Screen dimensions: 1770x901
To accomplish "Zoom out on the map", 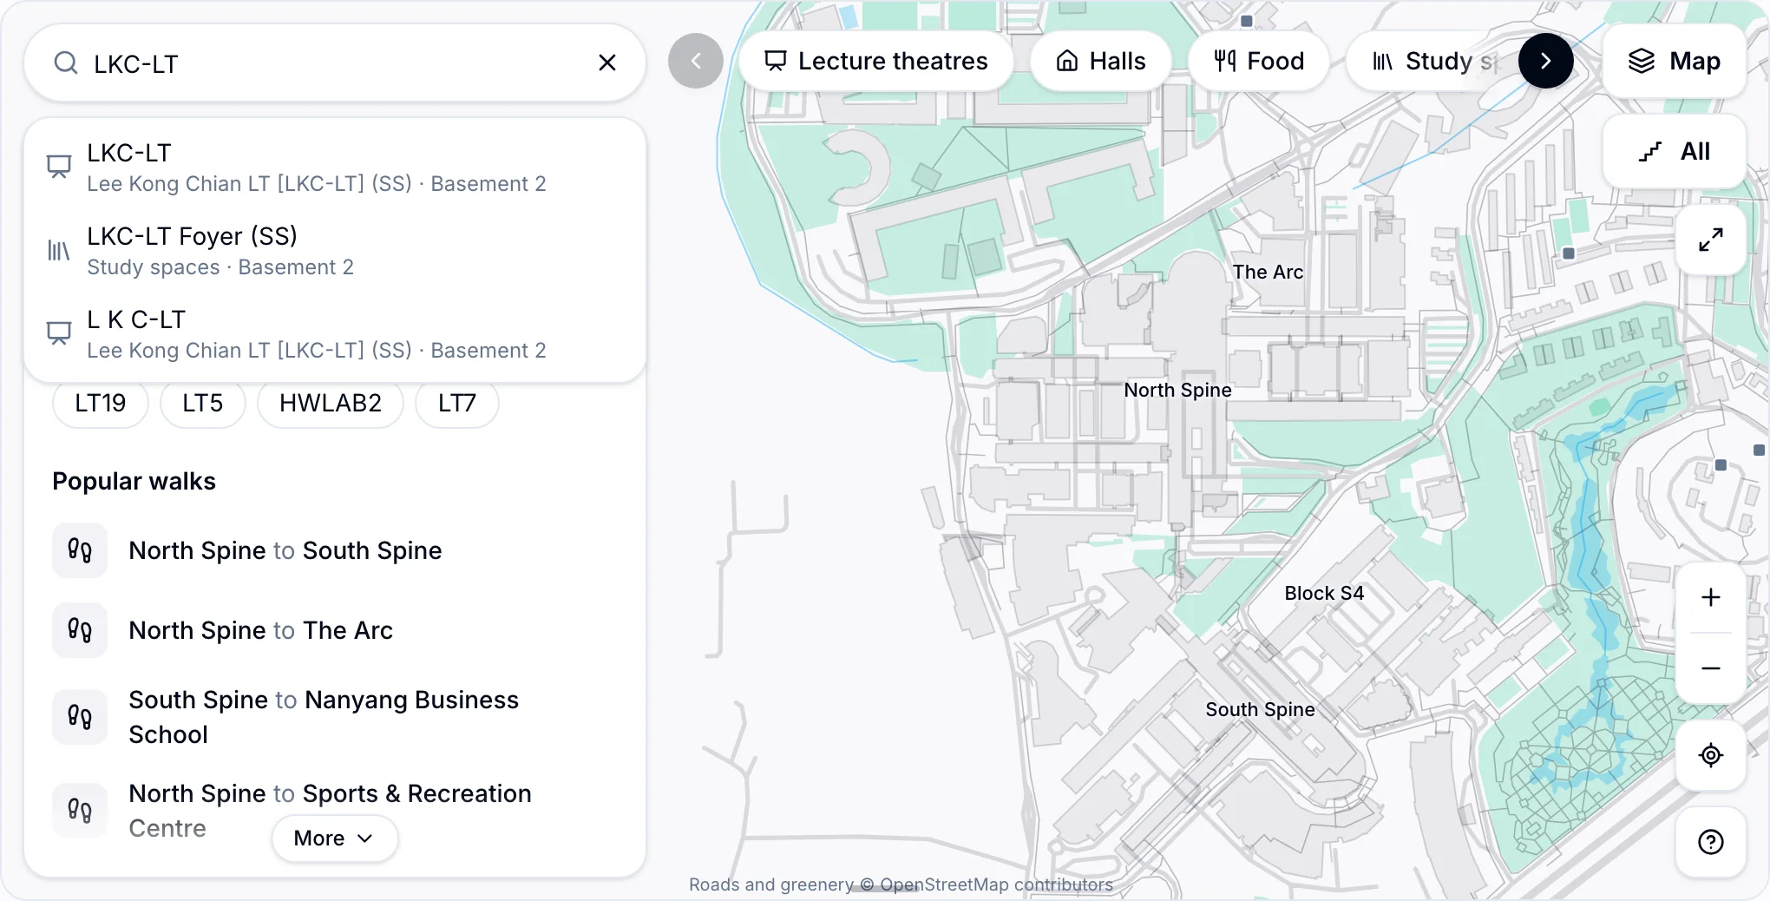I will click(1711, 668).
